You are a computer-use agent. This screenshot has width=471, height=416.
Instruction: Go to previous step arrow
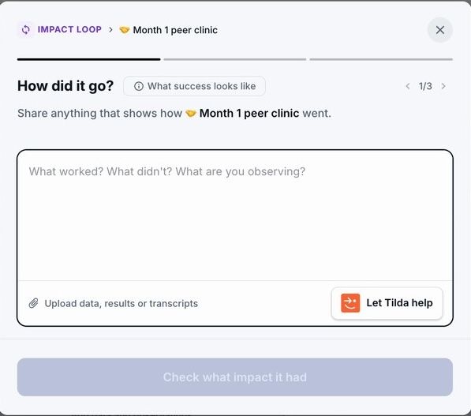tap(408, 86)
